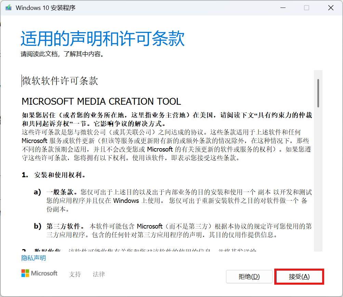Click clause a) 一般条款 text
Image resolution: width=343 pixels, height=297 pixels.
[179, 201]
